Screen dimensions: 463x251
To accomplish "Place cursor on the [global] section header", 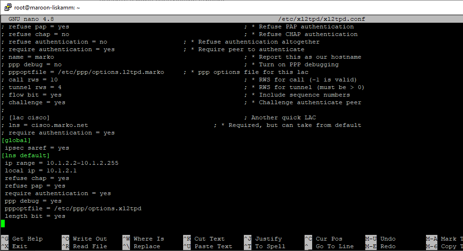I will point(16,140).
